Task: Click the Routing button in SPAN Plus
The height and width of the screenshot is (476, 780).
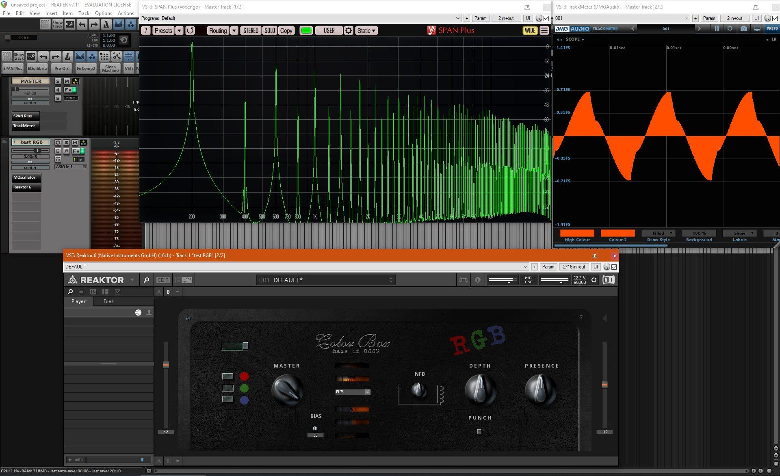Action: [218, 30]
